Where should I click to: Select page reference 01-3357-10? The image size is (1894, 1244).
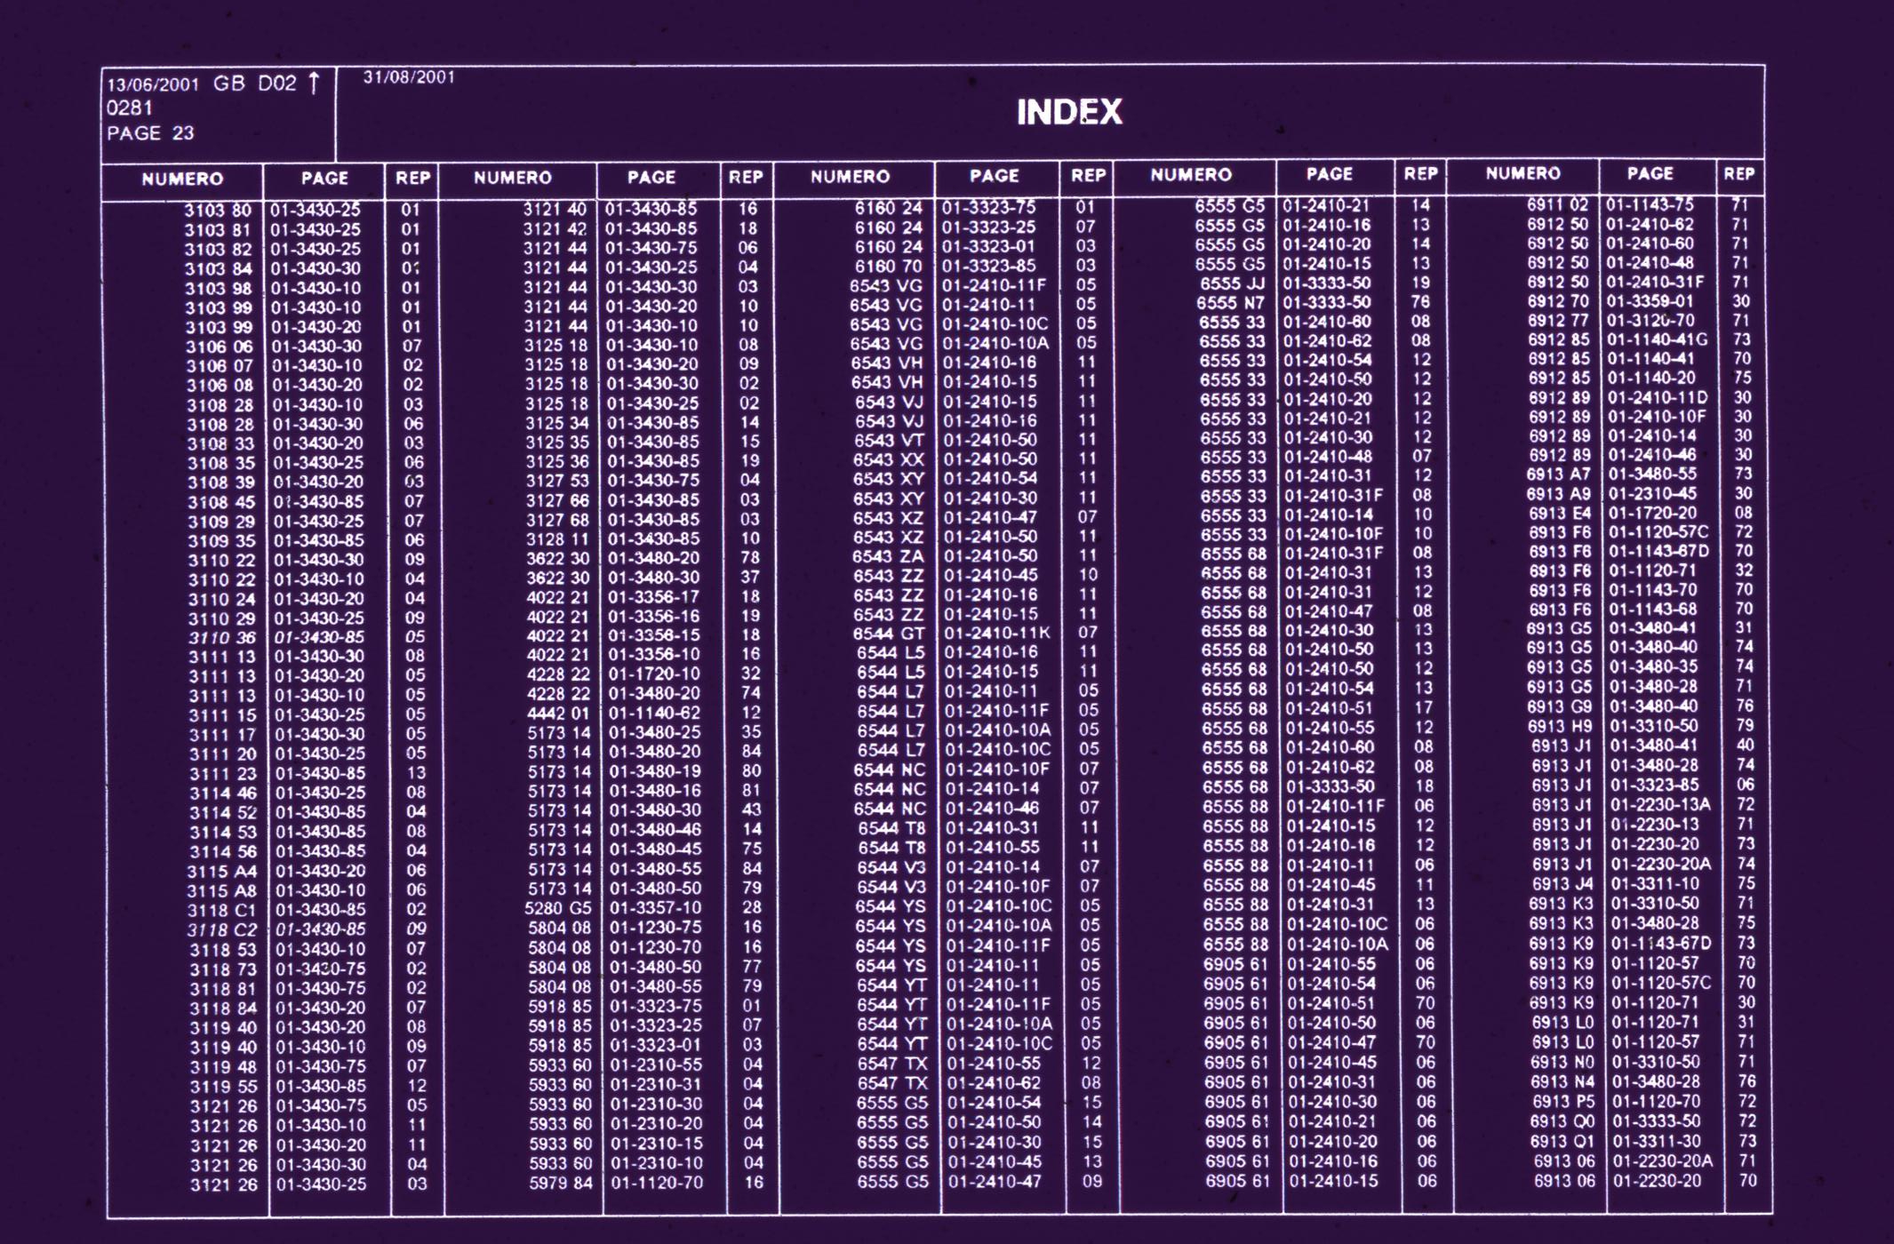[656, 908]
